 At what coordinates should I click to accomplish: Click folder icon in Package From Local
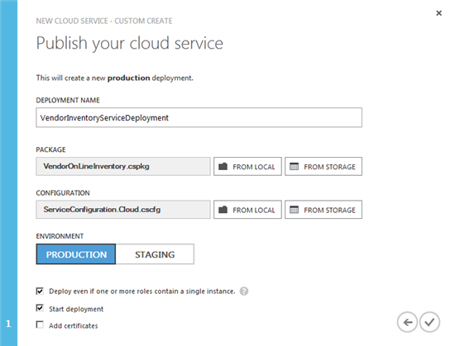click(x=223, y=167)
